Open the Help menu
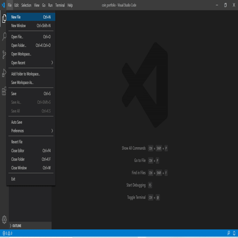This screenshot has width=238, height=238. pos(70,5)
